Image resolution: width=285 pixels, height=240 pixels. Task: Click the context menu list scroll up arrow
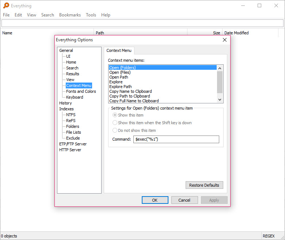point(220,68)
